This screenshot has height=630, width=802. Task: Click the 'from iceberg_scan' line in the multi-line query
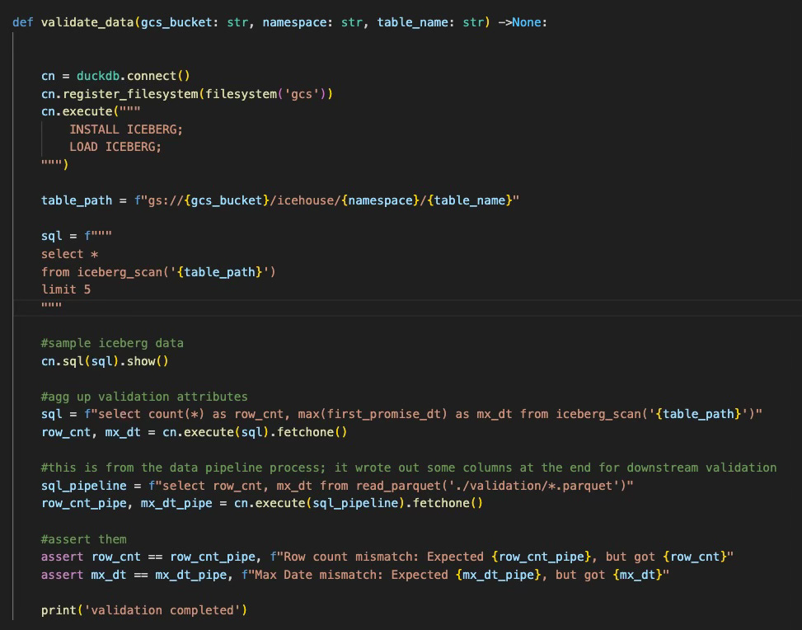tap(158, 272)
